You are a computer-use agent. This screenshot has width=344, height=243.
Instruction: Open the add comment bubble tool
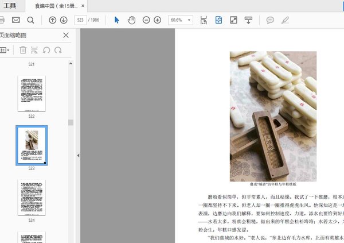click(270, 20)
